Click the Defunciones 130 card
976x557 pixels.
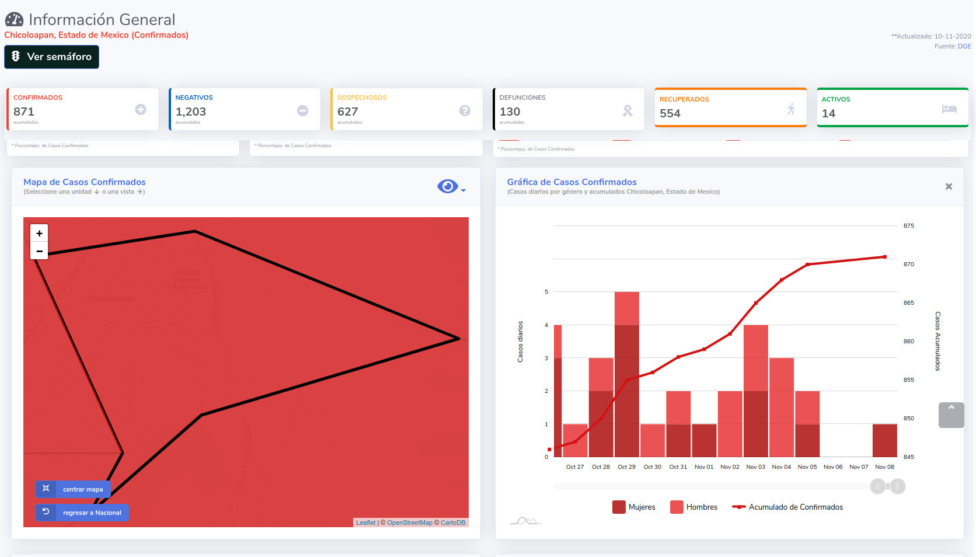[x=569, y=109]
